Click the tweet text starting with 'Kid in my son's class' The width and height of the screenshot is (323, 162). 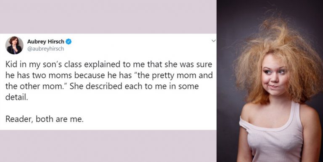click(x=109, y=81)
